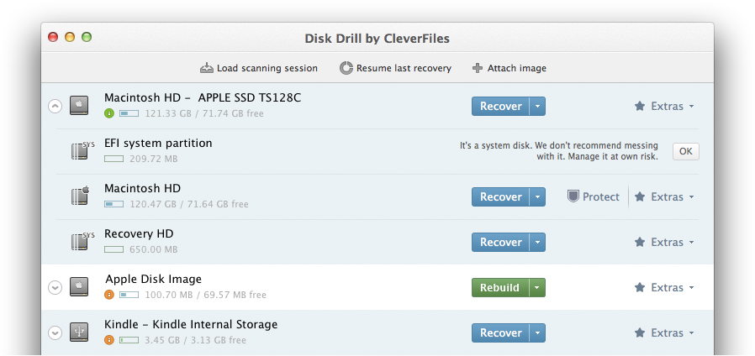755x356 pixels.
Task: Click Recover for the Macintosh HD partition
Action: 501,196
